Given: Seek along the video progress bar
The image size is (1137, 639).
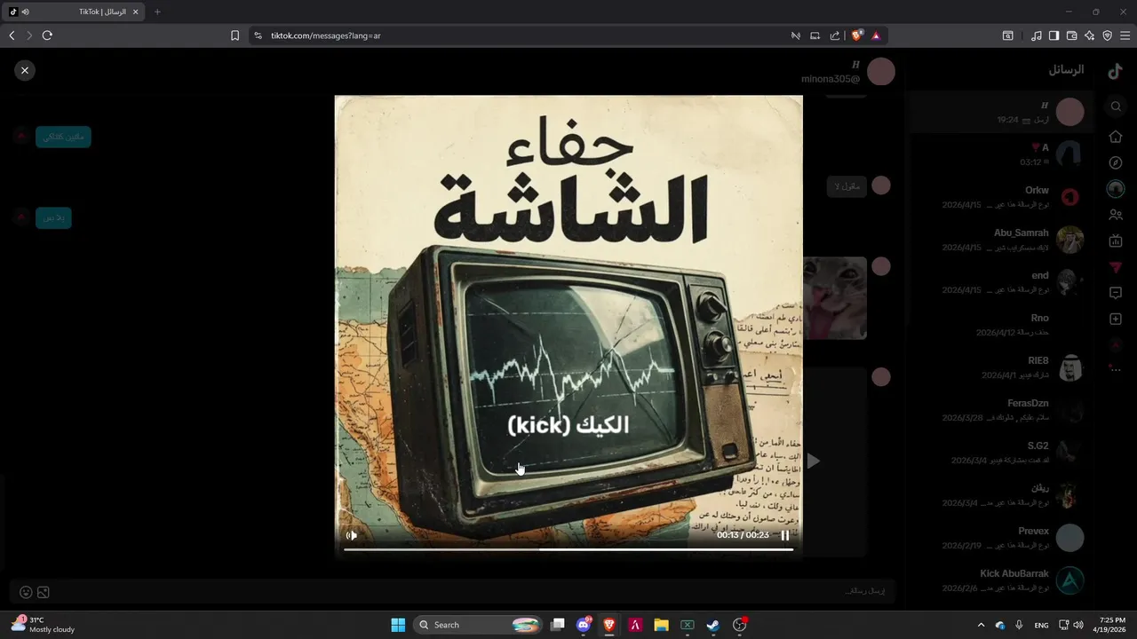Looking at the screenshot, I should coord(568,549).
